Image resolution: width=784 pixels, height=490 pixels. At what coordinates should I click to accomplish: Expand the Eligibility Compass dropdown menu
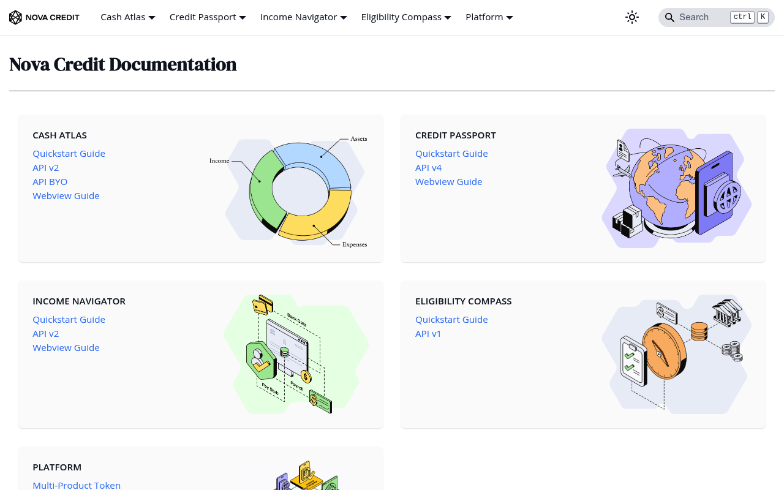406,17
